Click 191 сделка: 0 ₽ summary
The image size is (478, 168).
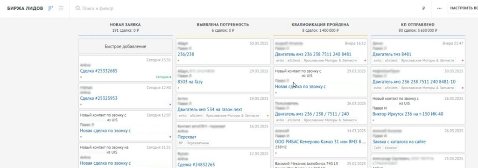[125, 30]
